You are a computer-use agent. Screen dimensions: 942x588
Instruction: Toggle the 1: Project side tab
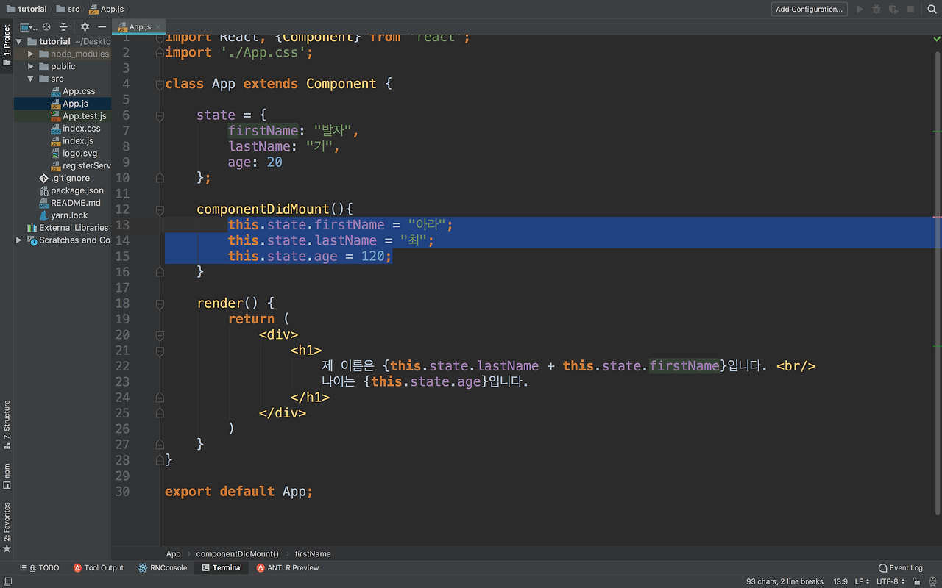point(7,46)
